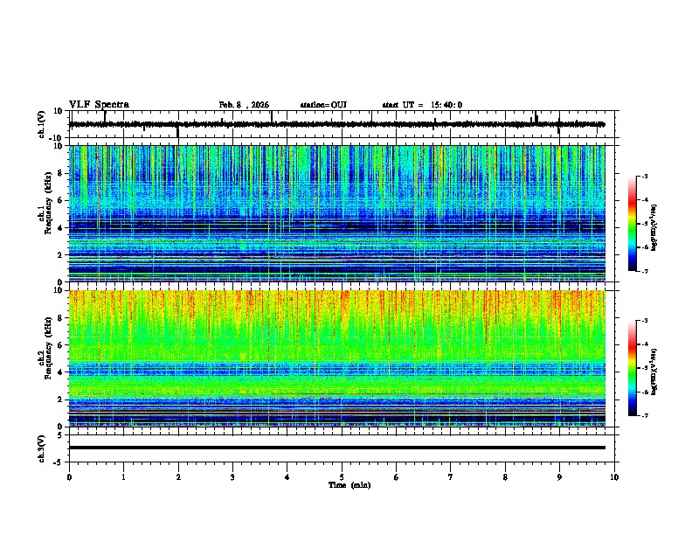This screenshot has width=692, height=535.
Task: Click the "Time (min)" axis title
Action: (349, 485)
